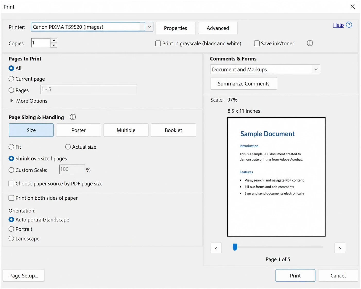The image size is (361, 289).
Task: Enable Print on both sides of paper
Action: (11, 198)
